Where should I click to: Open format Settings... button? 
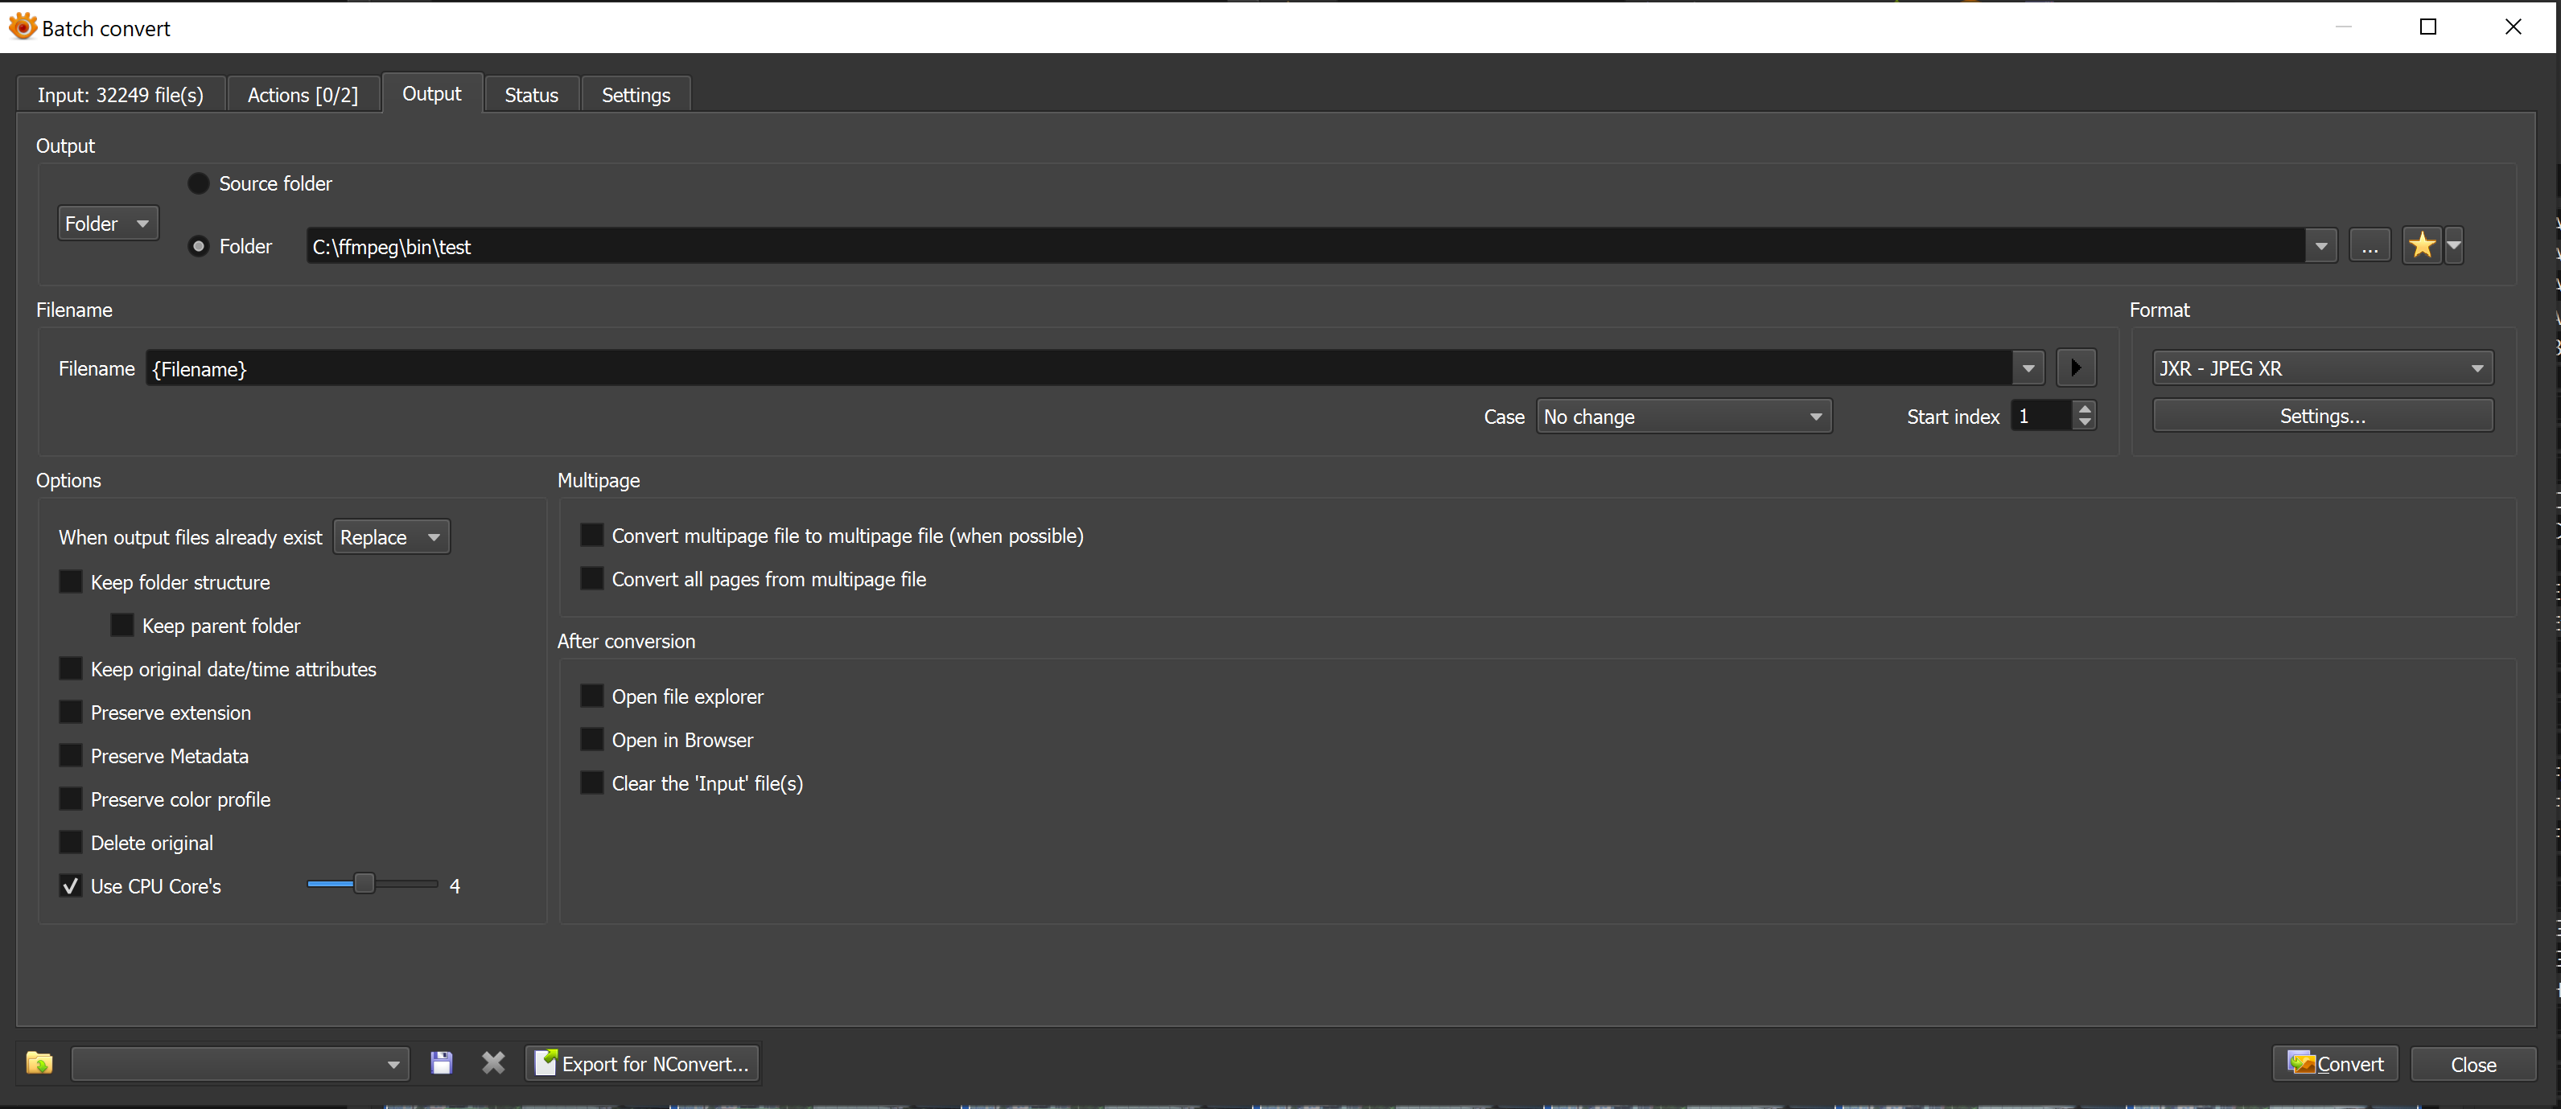coord(2322,416)
